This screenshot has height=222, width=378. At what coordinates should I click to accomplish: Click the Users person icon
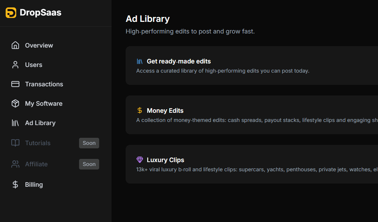(x=15, y=65)
